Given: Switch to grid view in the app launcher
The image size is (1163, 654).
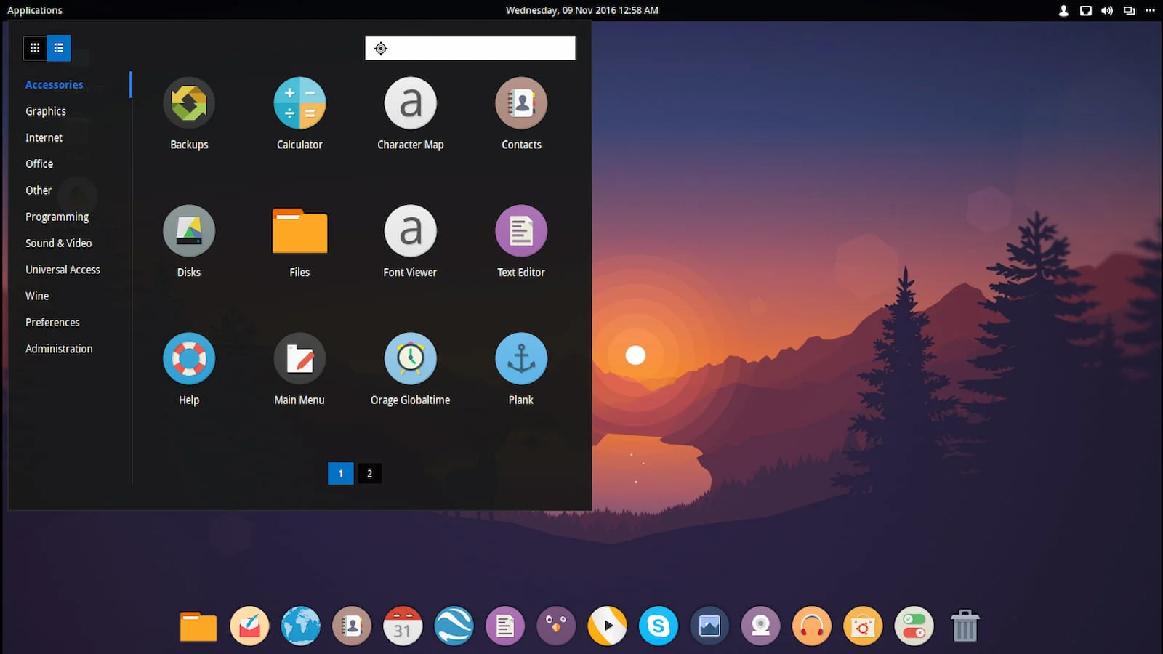Looking at the screenshot, I should click(x=34, y=47).
